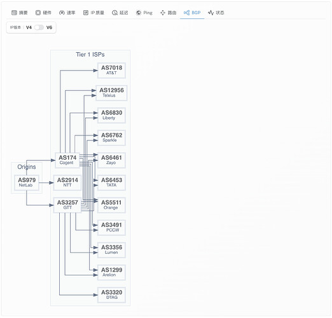Click the 状态 status pulse icon

[211, 13]
